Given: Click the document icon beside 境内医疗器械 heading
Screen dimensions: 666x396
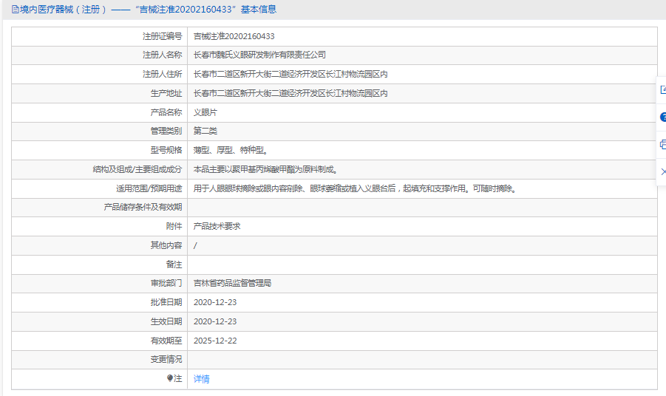Looking at the screenshot, I should 16,10.
